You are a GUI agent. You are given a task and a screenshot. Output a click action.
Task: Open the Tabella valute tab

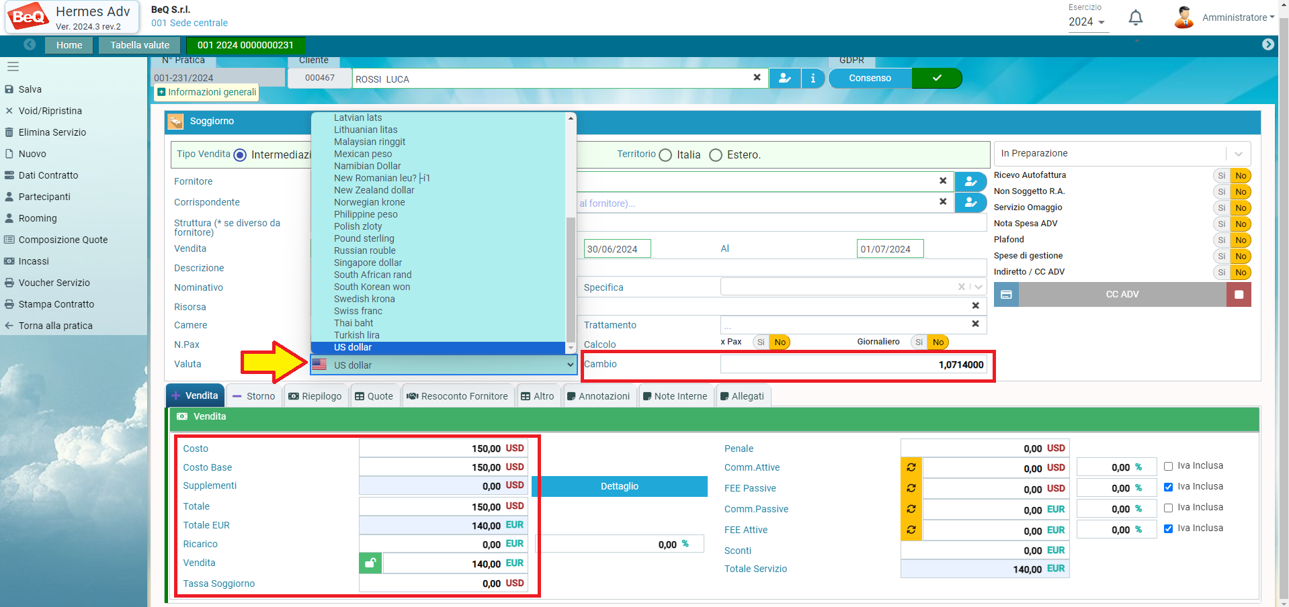pyautogui.click(x=140, y=45)
